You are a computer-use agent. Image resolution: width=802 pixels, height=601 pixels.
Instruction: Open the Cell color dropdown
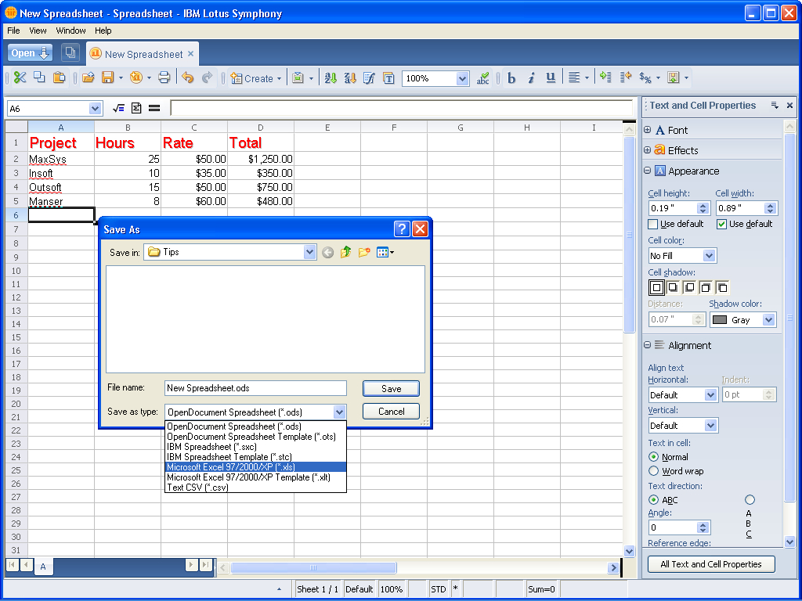point(709,256)
